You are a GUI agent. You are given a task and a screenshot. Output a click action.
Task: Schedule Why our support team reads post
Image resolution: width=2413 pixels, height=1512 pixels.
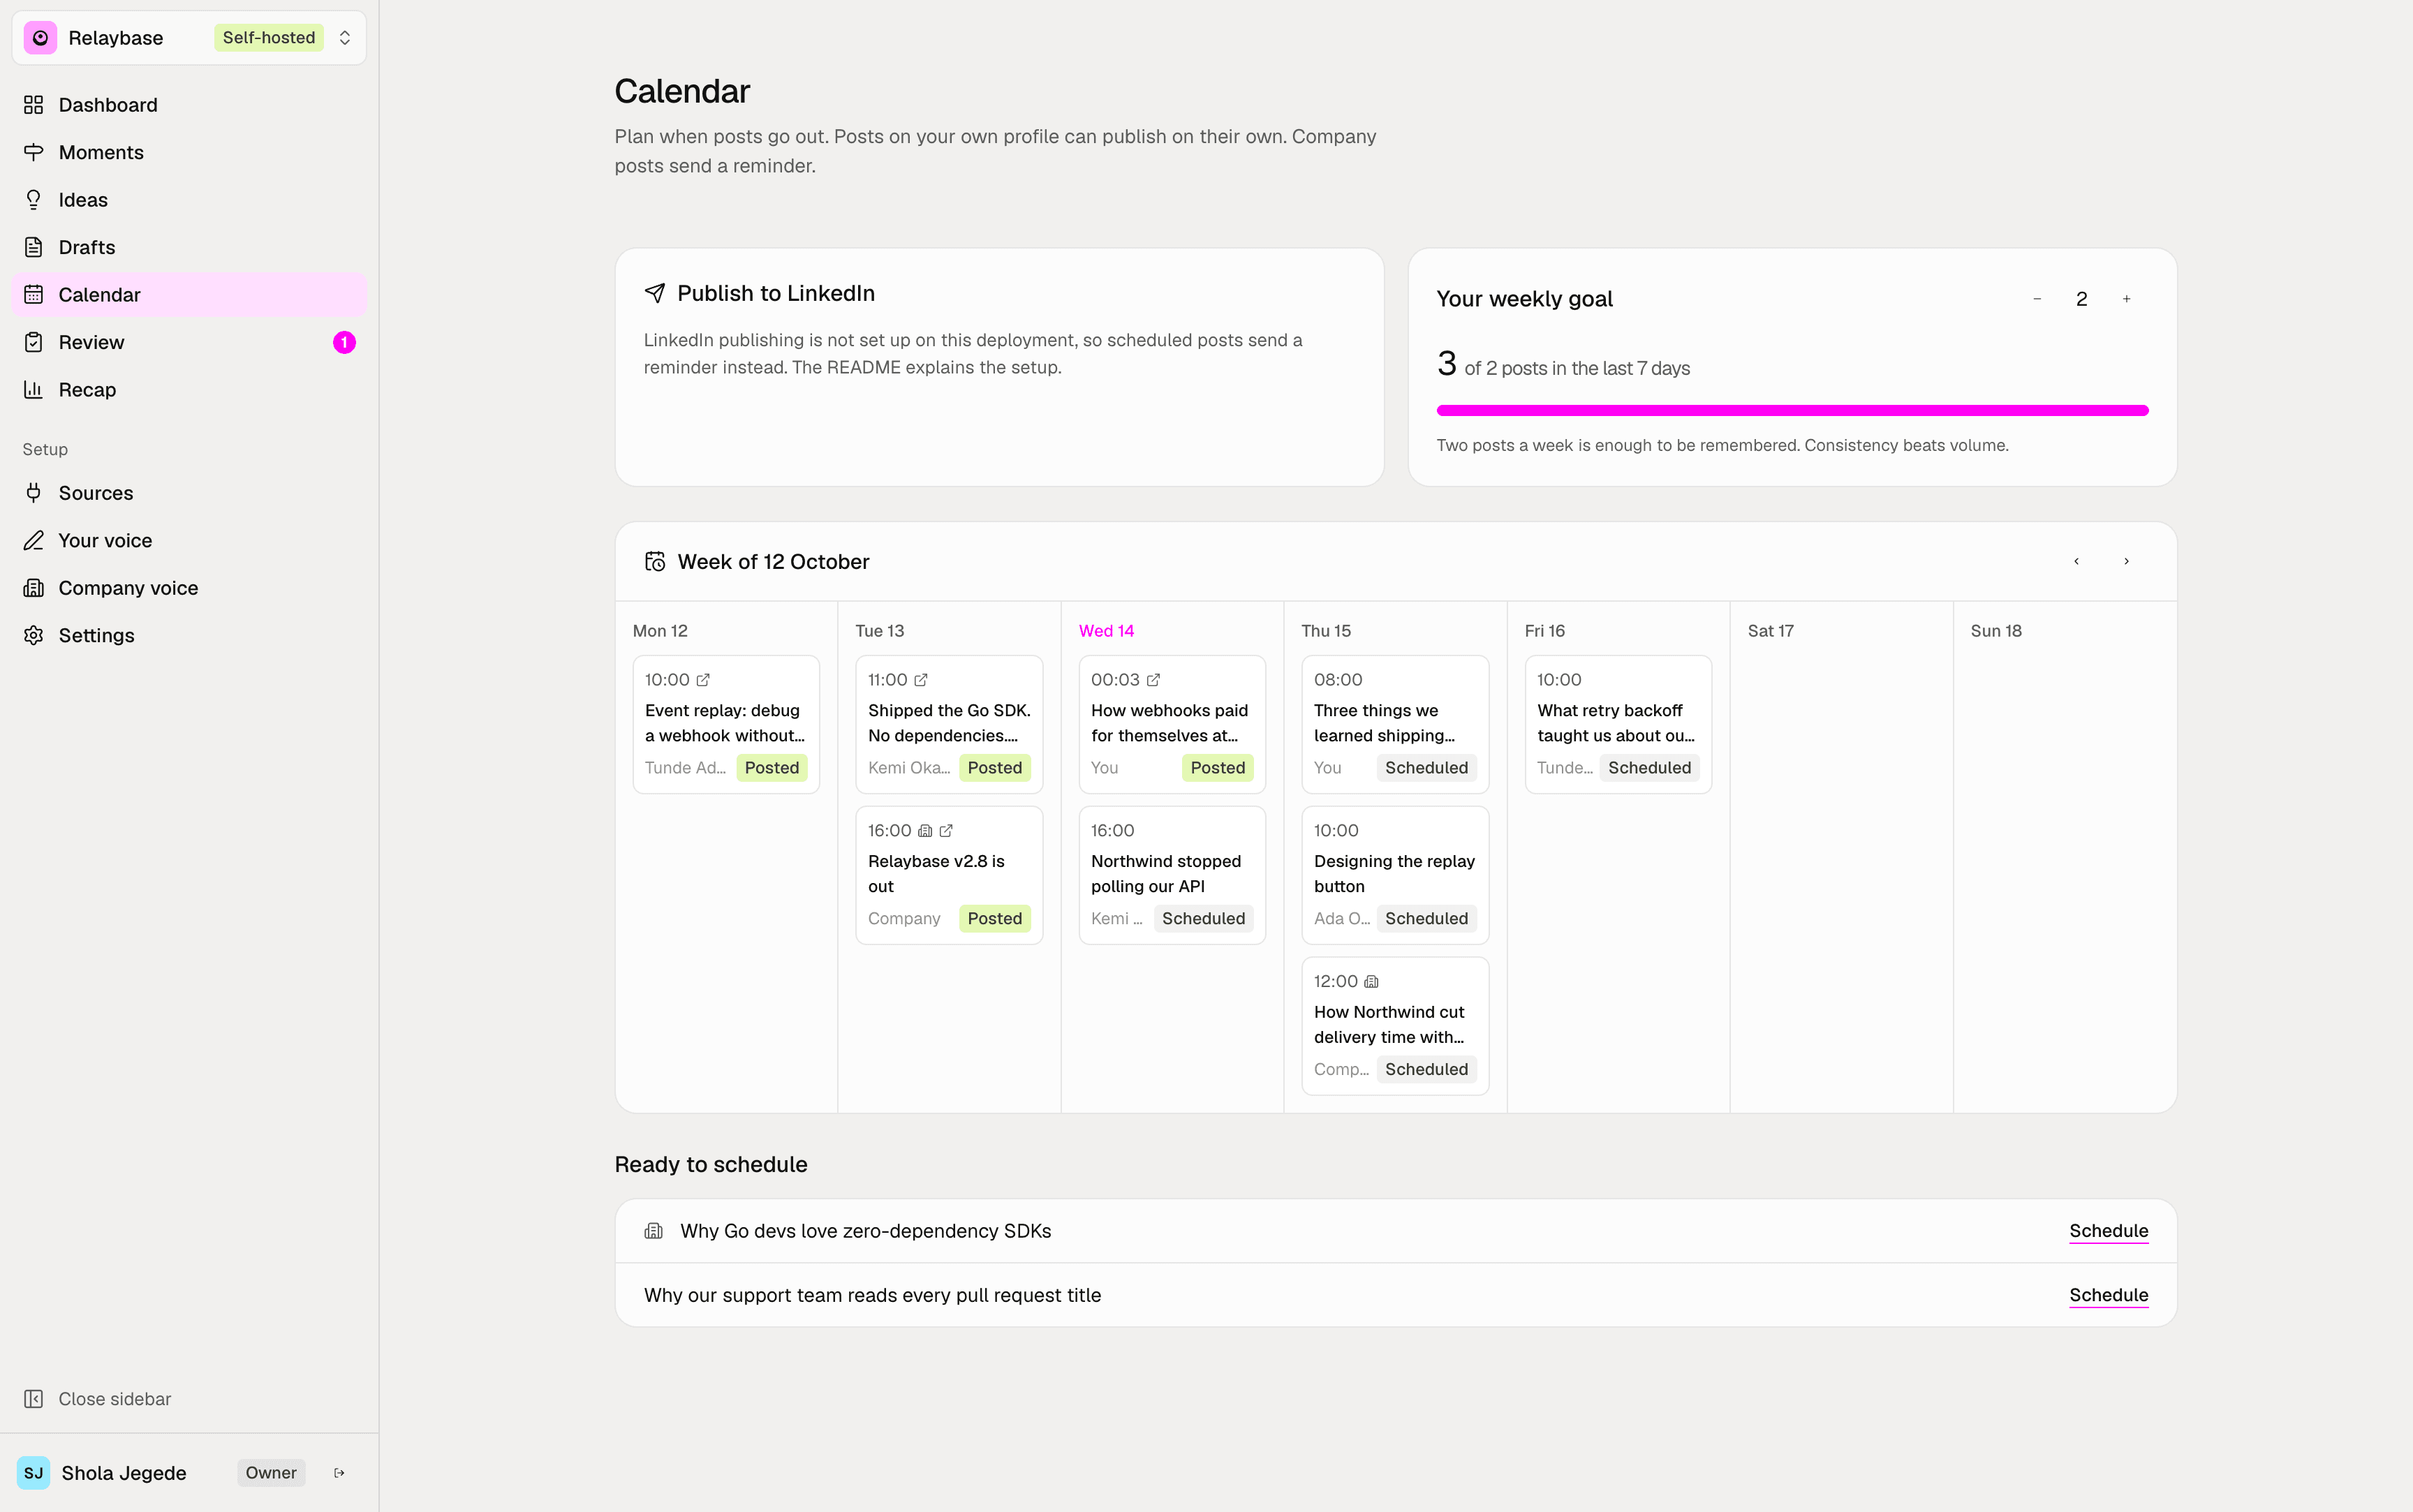pos(2108,1295)
